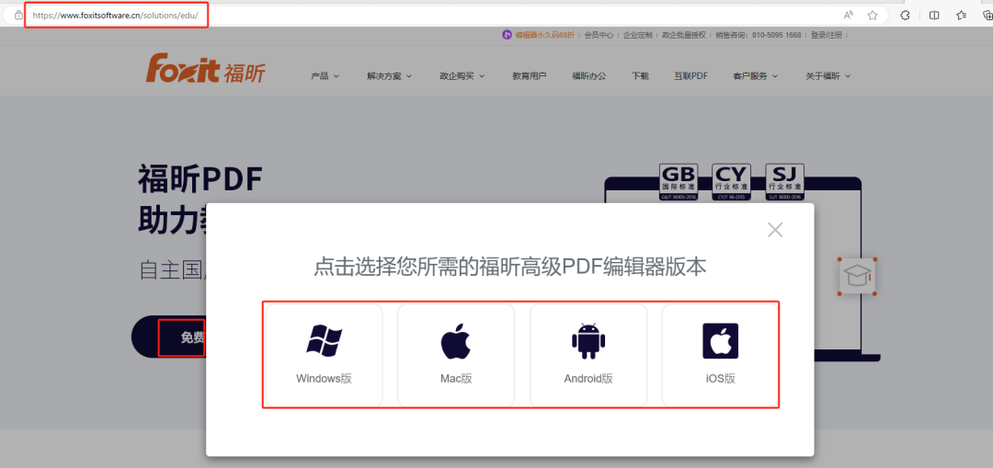993x468 pixels.
Task: Open the browser Read aloud icon
Action: click(849, 16)
